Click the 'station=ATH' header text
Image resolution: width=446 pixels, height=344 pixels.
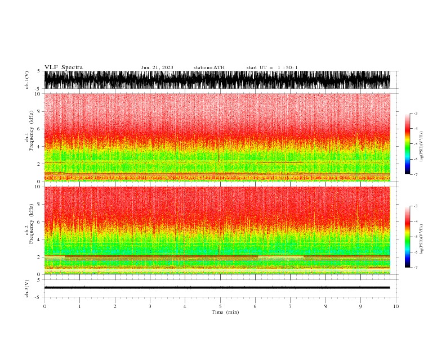coord(209,67)
